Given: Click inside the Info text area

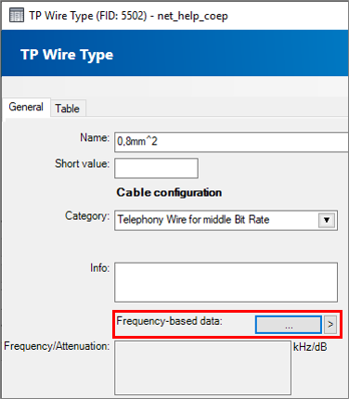Looking at the screenshot, I should pyautogui.click(x=226, y=282).
